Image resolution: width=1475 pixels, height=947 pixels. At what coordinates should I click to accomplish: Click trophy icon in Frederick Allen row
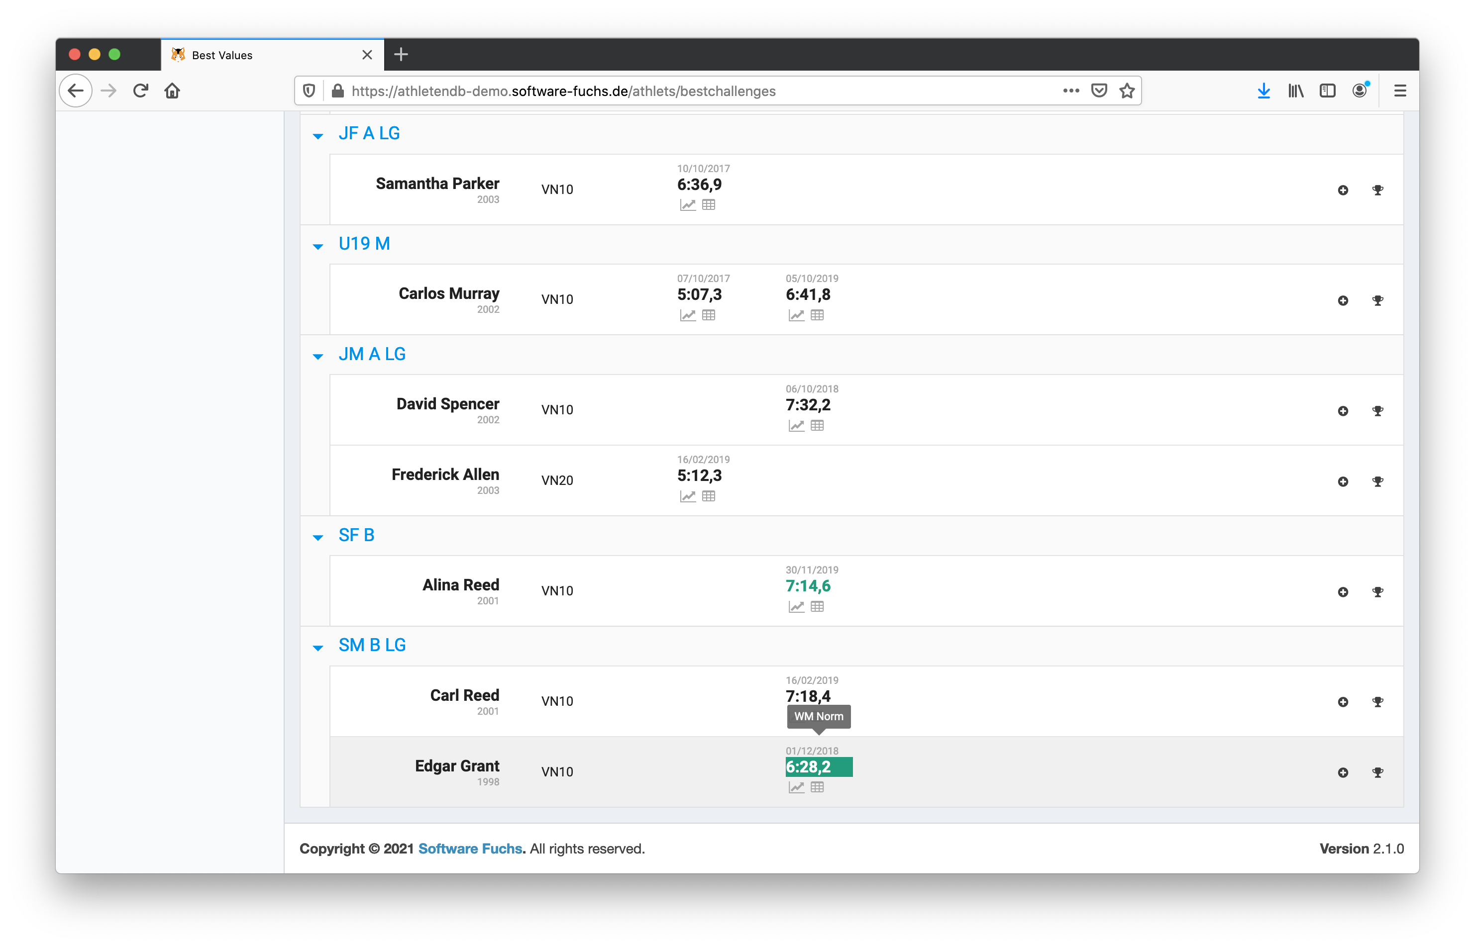pos(1378,481)
